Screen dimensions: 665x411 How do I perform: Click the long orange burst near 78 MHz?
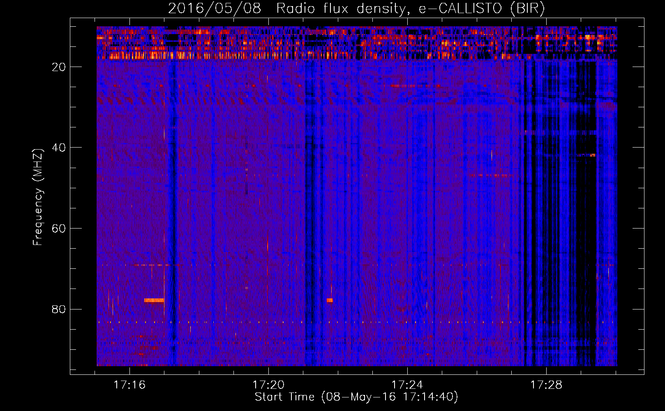tap(154, 300)
